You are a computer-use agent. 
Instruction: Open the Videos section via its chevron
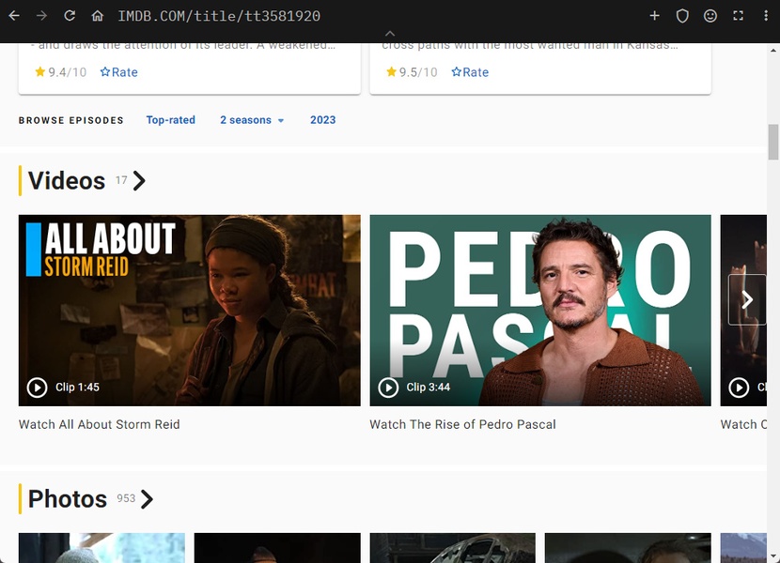pos(139,181)
